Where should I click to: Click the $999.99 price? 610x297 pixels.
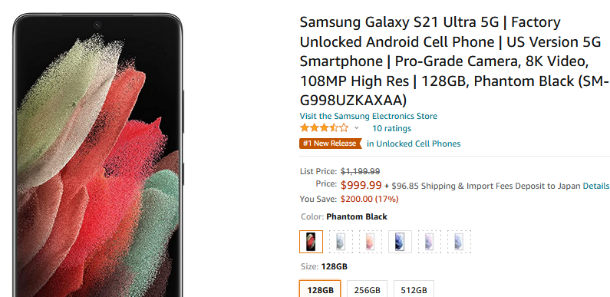pyautogui.click(x=361, y=185)
